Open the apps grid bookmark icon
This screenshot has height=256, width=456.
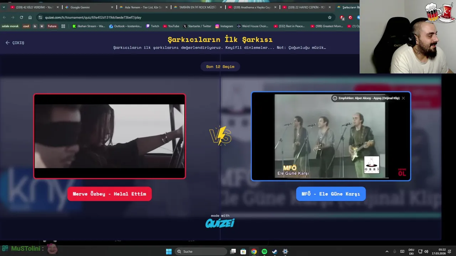pyautogui.click(x=63, y=26)
